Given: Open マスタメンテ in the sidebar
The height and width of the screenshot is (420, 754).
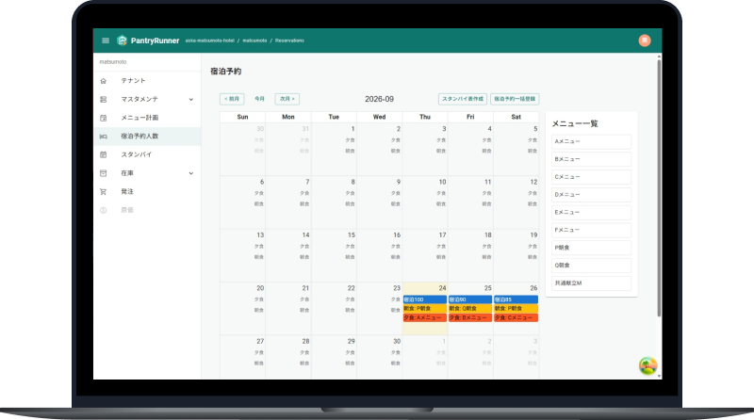Looking at the screenshot, I should pyautogui.click(x=147, y=100).
